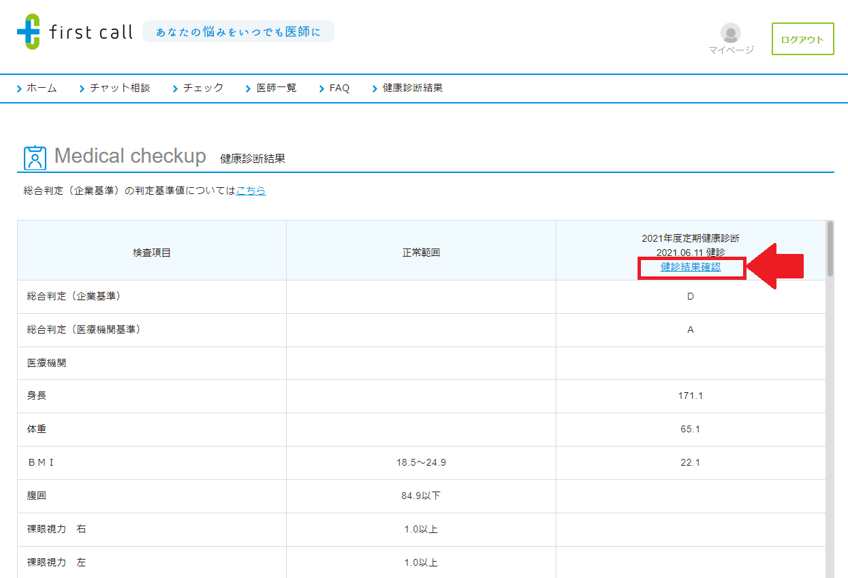The height and width of the screenshot is (578, 848).
Task: Click the chevron icon before 医師一覧
Action: 247,88
